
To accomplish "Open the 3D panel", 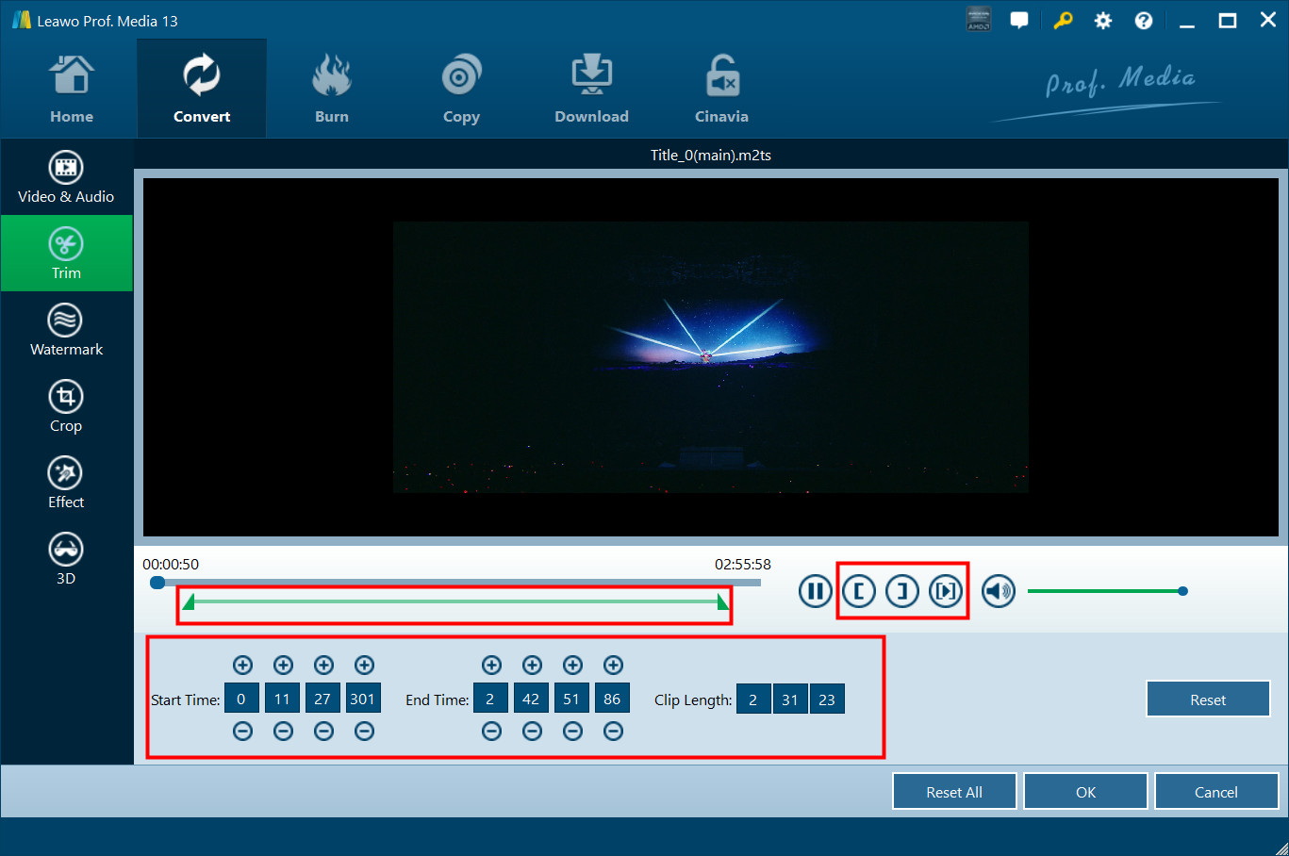I will (66, 559).
